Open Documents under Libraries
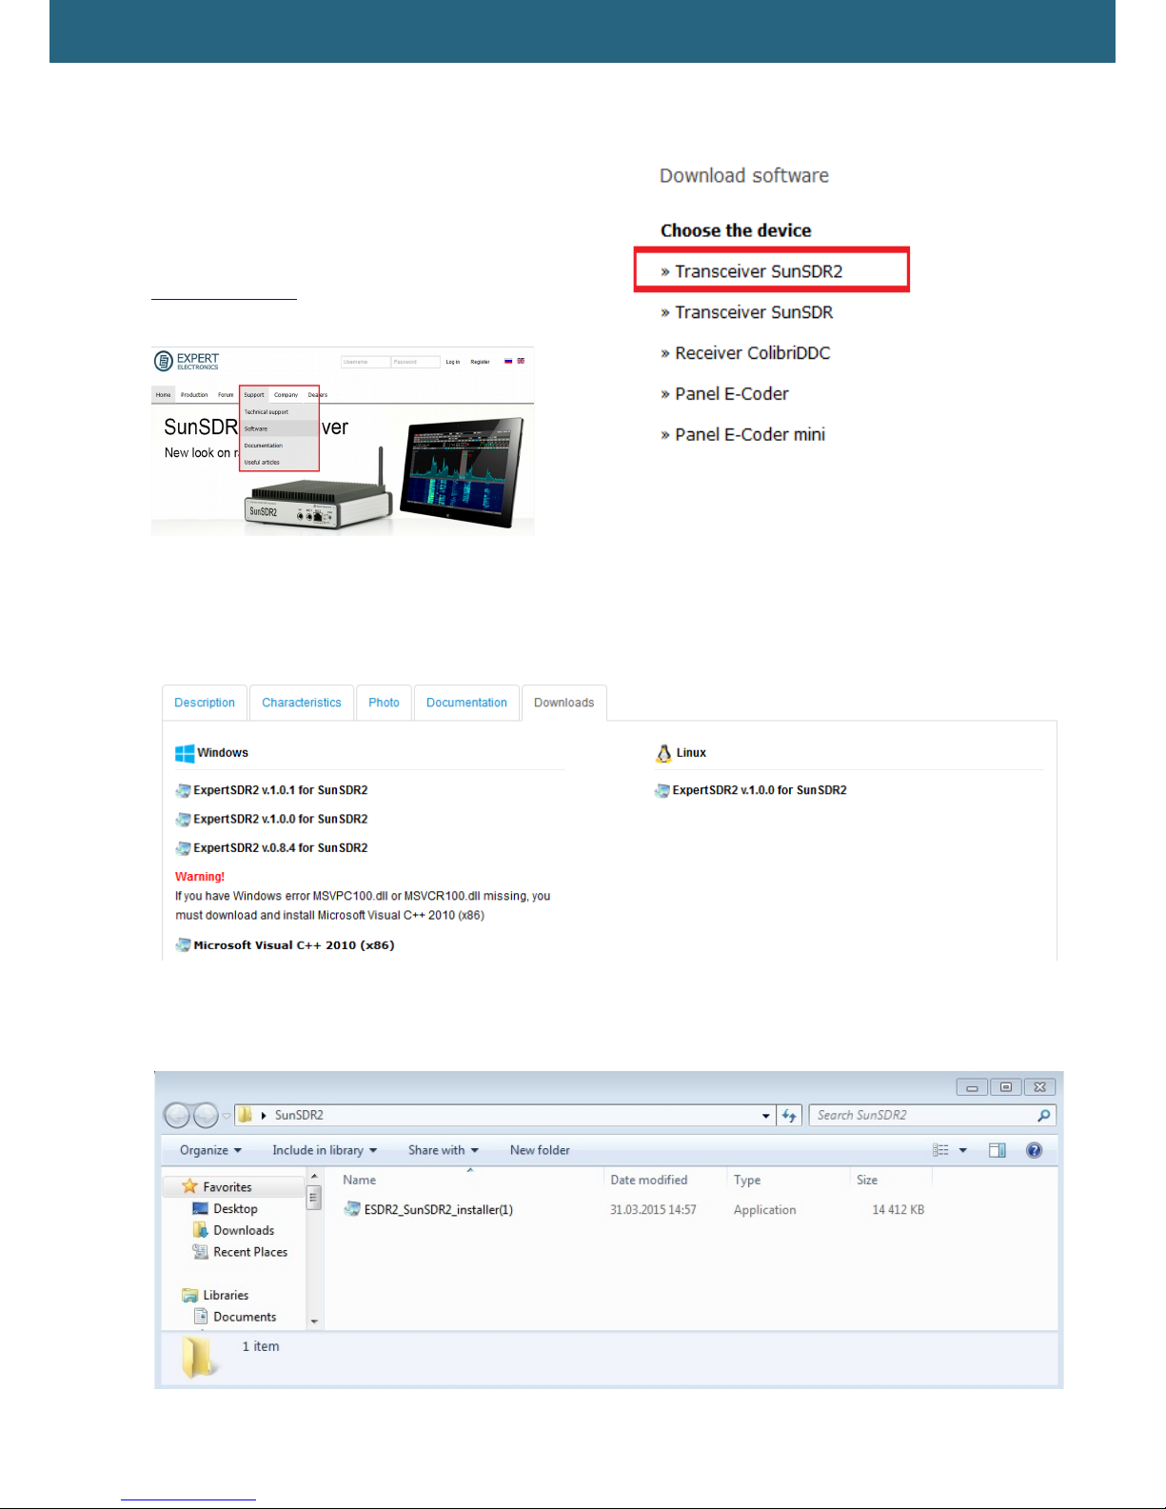Viewport: 1166px width, 1509px height. pos(245,1317)
